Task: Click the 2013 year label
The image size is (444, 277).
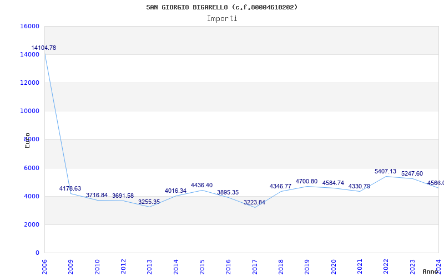Action: 149,266
